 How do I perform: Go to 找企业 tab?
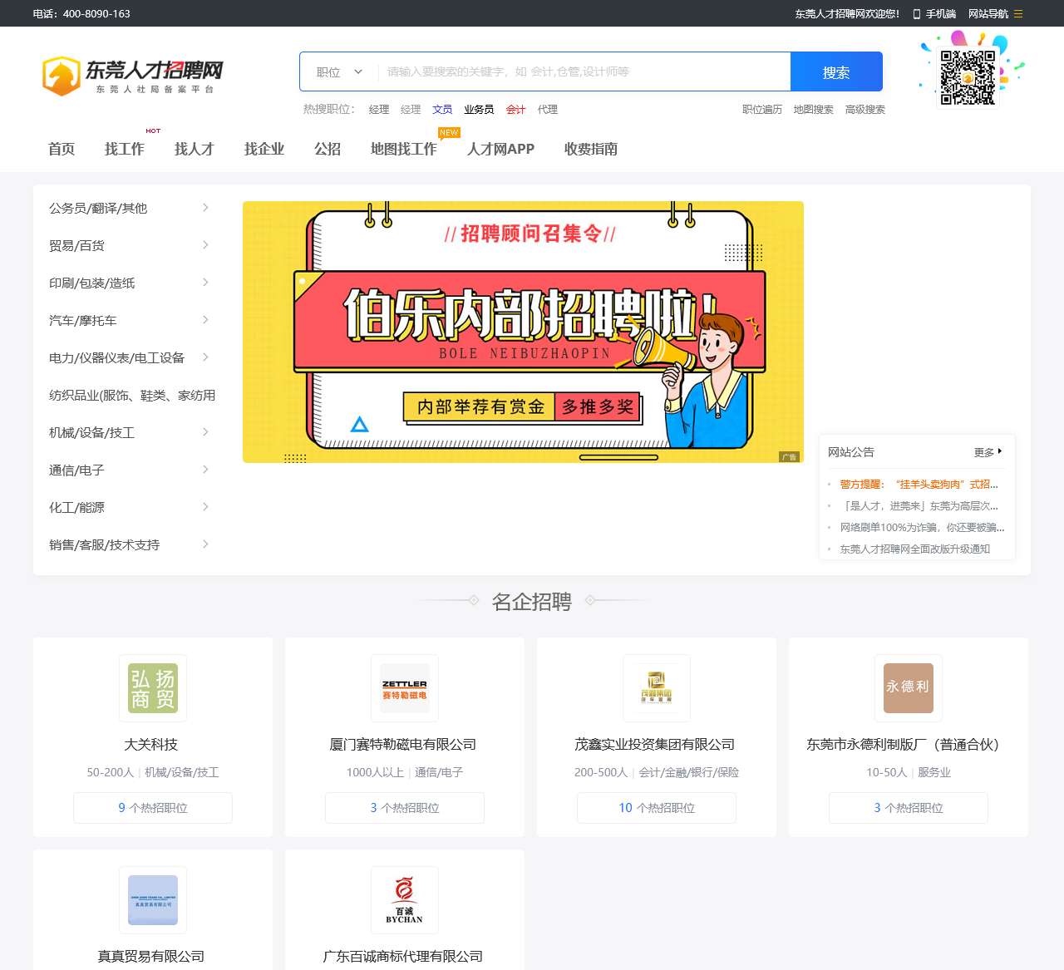click(264, 149)
